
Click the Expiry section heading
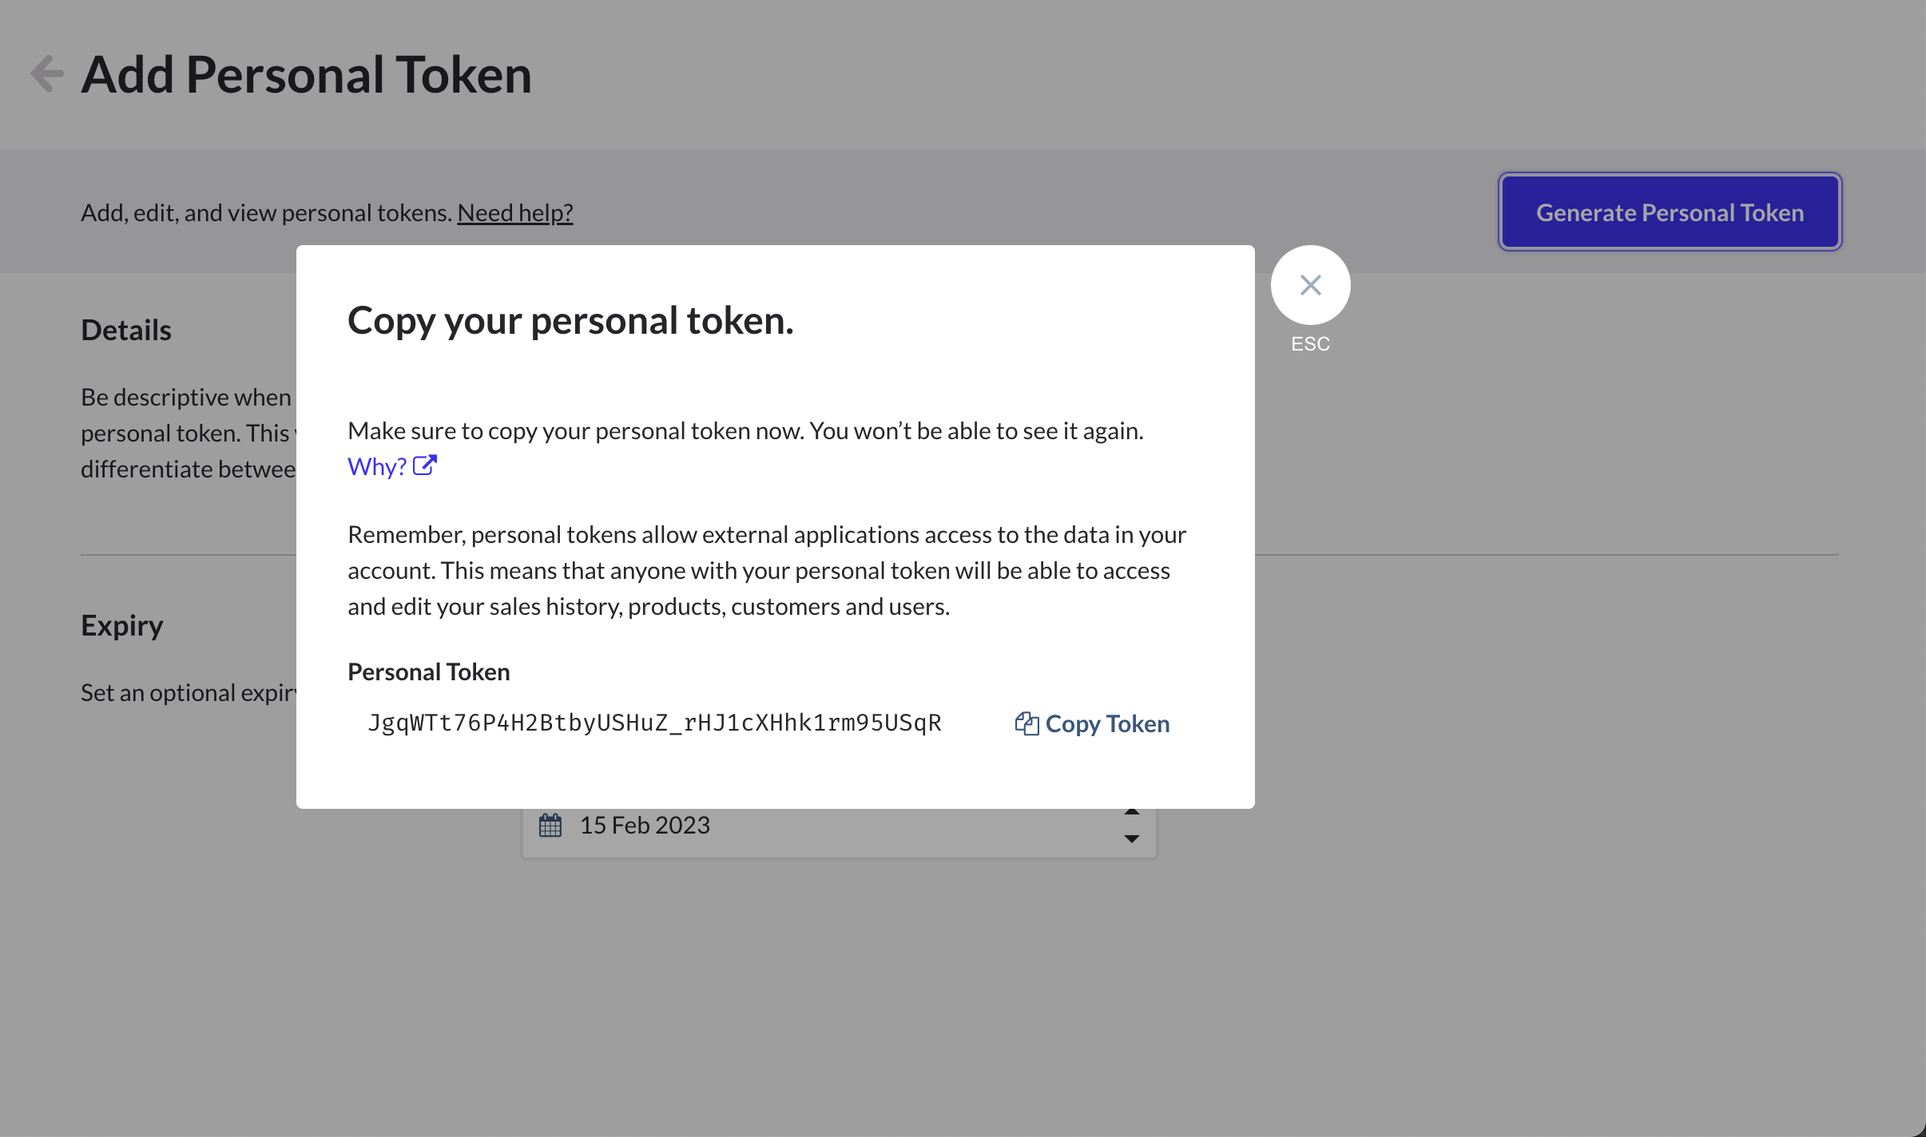tap(122, 625)
